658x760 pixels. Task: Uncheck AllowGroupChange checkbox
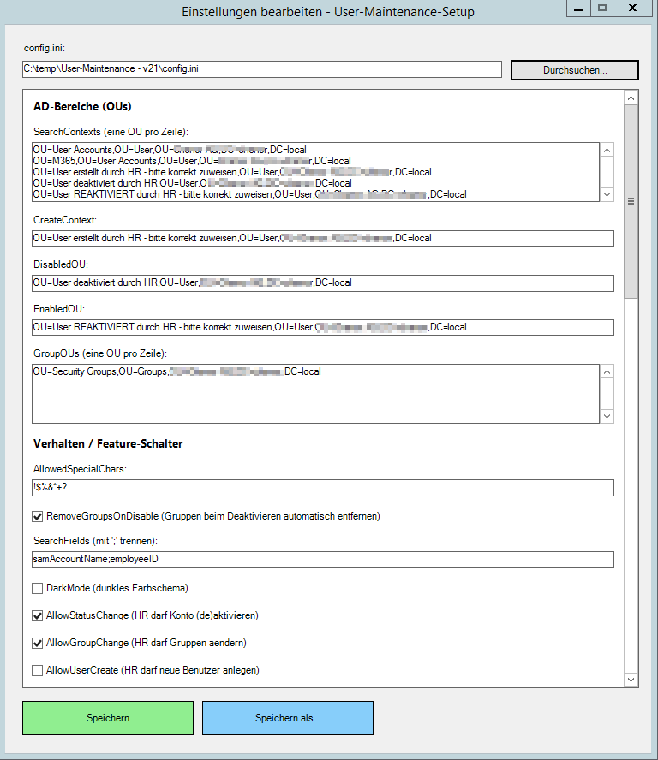tap(38, 644)
